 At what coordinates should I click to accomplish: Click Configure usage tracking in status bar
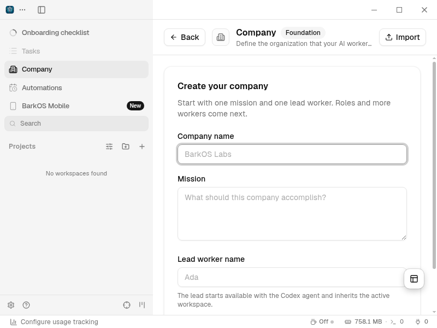[x=54, y=322]
